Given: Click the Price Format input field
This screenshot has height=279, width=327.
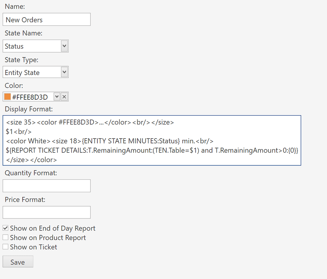Looking at the screenshot, I should pyautogui.click(x=46, y=212).
